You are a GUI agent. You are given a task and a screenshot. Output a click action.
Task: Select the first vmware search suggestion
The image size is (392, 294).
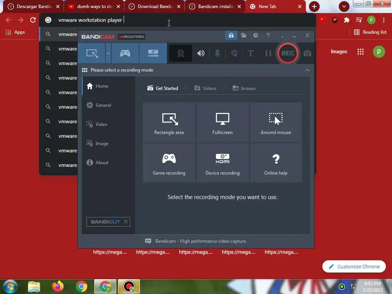coord(59,34)
